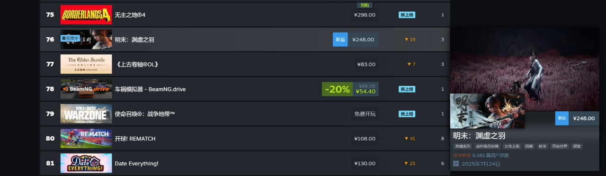This screenshot has height=176, width=606.
Task: Open the 免费开玩 button for Warzone
Action: [365, 114]
